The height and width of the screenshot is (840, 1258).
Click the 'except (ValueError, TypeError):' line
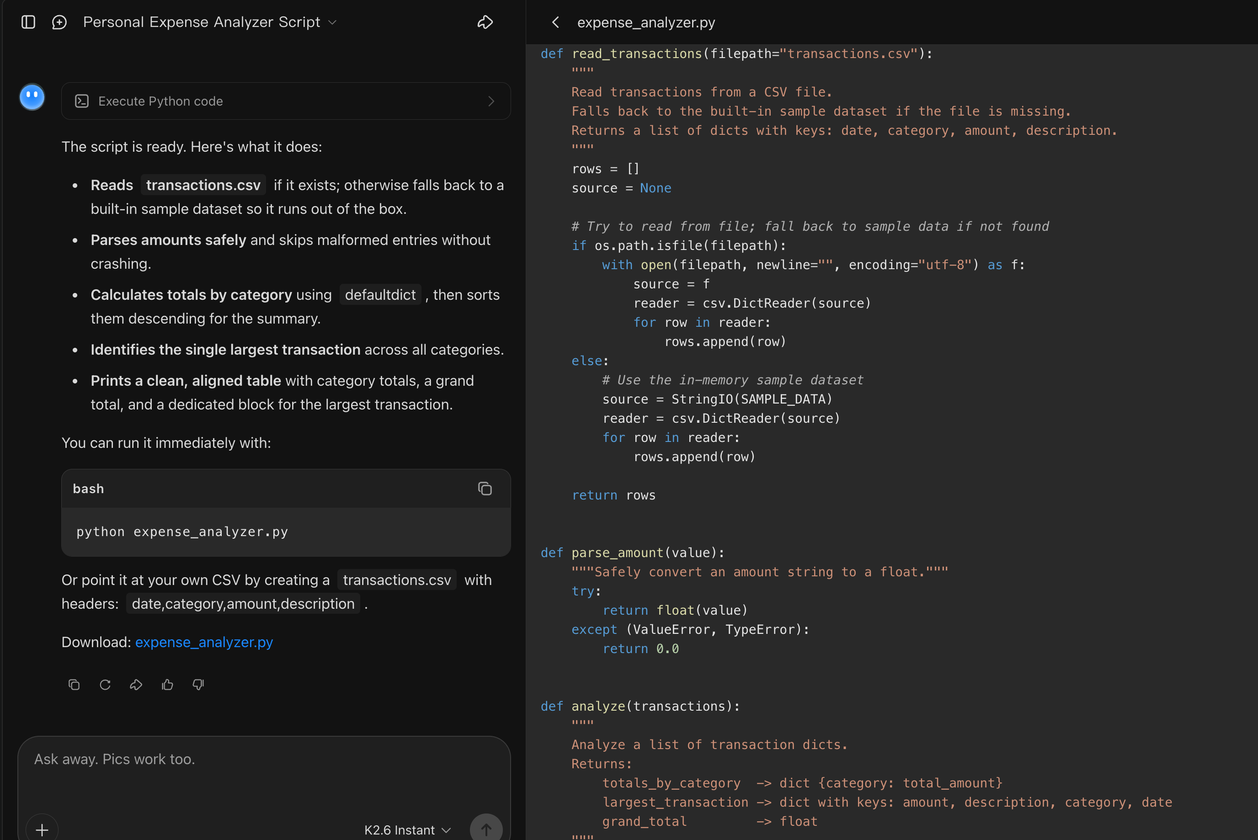pyautogui.click(x=690, y=629)
